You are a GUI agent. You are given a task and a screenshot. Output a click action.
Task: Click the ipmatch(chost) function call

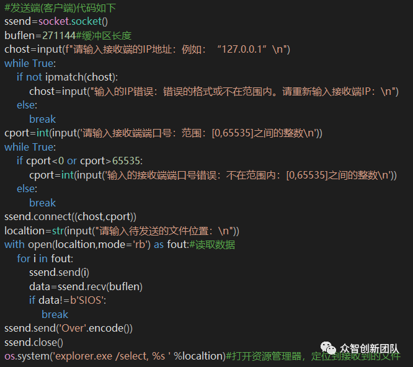pos(81,77)
